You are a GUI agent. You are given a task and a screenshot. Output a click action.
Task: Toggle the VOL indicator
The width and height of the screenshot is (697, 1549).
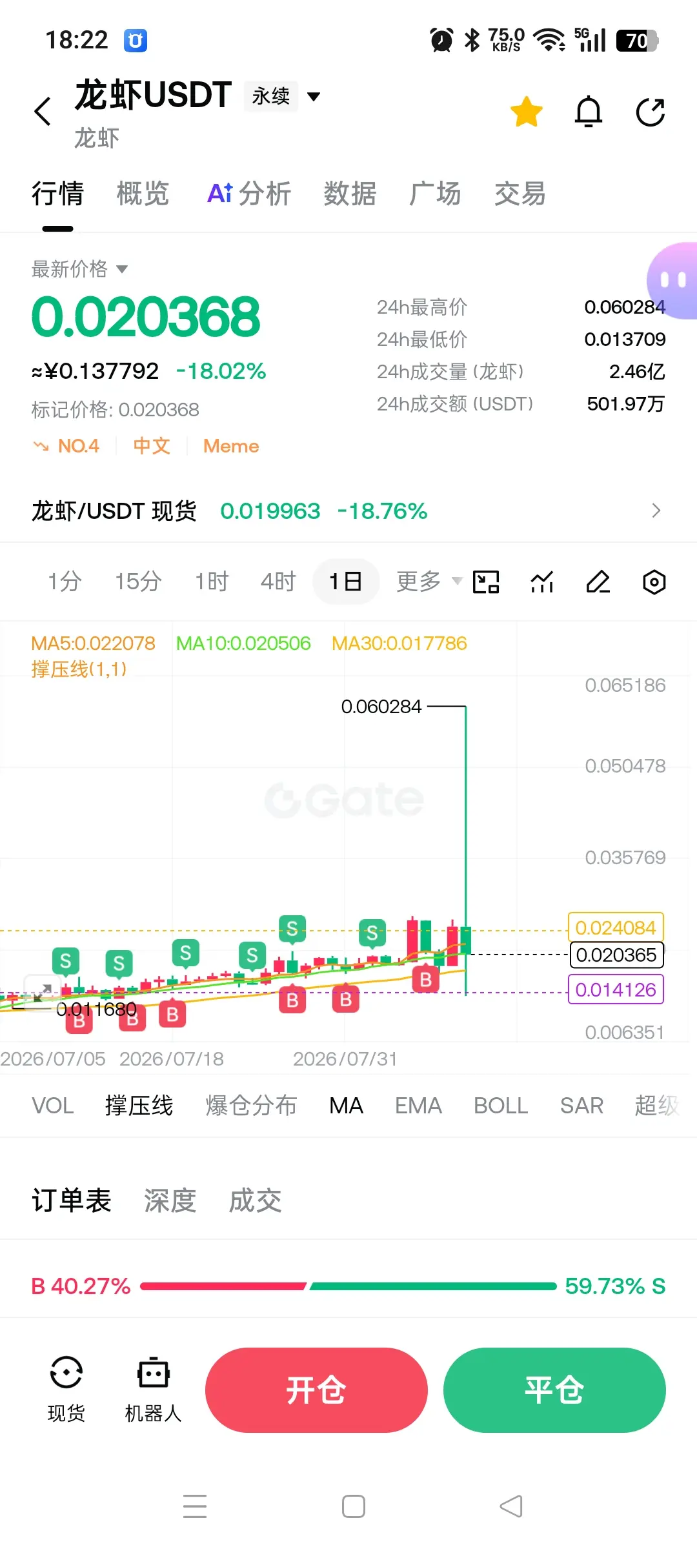[x=53, y=1106]
